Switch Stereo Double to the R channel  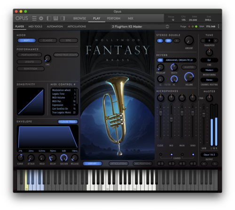pos(177,41)
